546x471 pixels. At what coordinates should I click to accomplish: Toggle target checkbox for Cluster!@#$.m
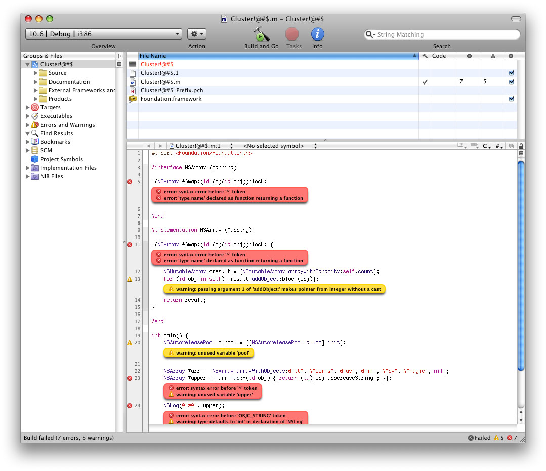[511, 82]
